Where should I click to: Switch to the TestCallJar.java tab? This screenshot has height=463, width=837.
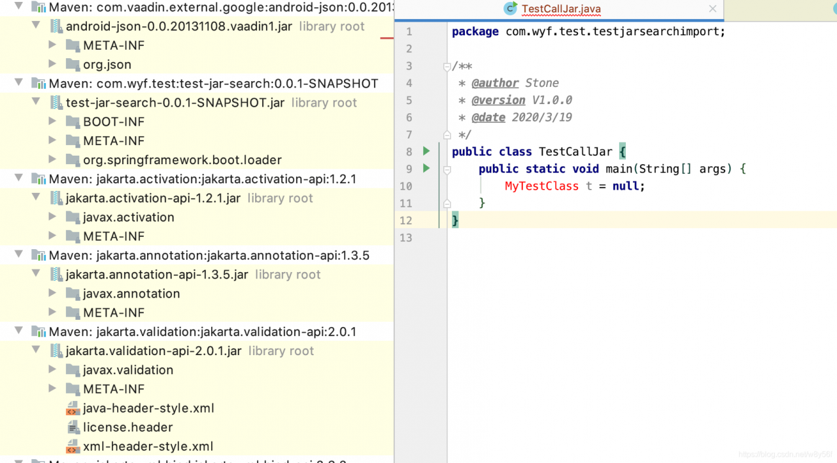pos(561,9)
